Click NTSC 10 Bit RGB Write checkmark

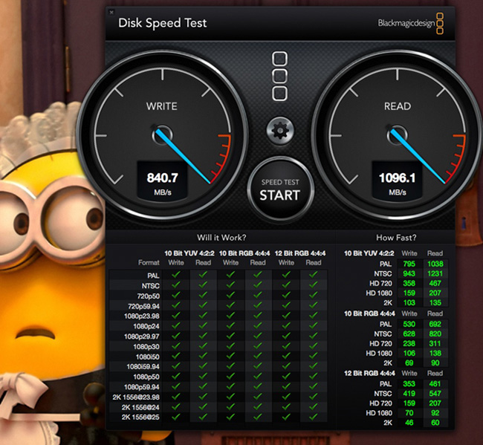coord(230,285)
